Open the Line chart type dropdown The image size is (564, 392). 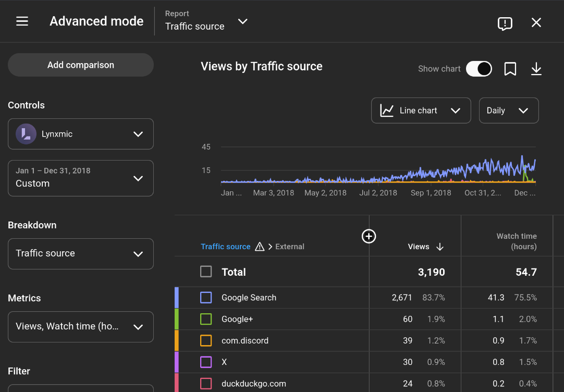(421, 111)
